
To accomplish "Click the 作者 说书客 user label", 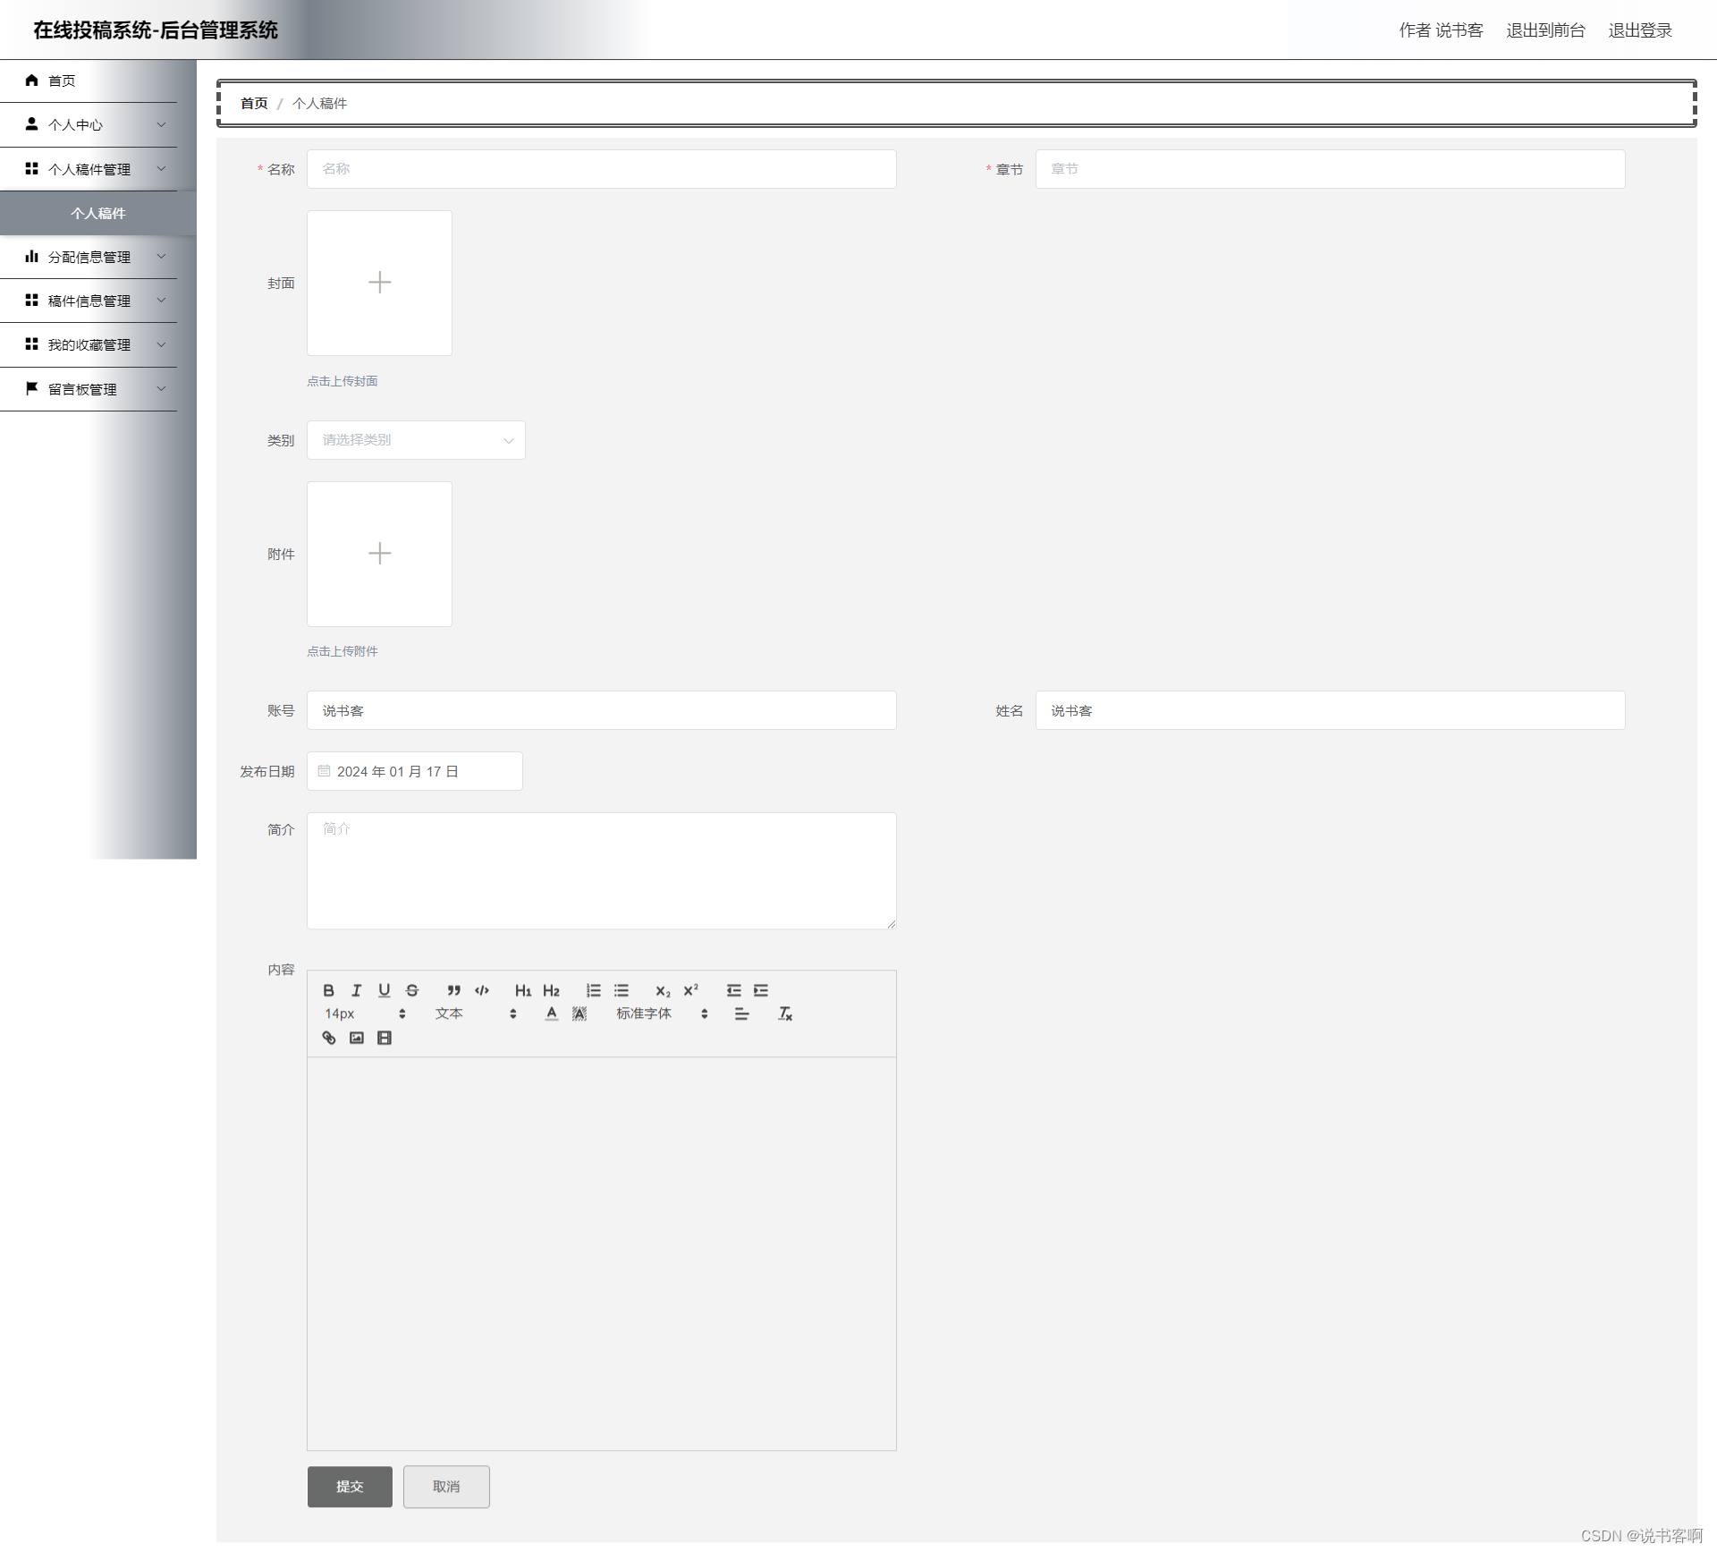I will point(1441,30).
